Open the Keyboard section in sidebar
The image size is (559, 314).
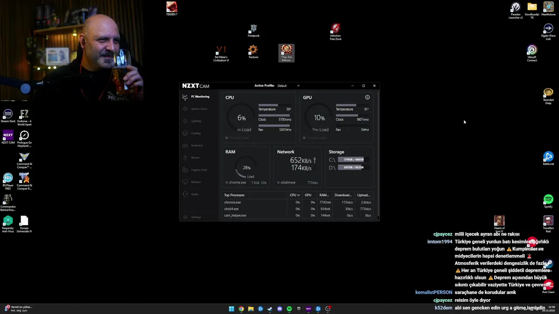pos(193,146)
